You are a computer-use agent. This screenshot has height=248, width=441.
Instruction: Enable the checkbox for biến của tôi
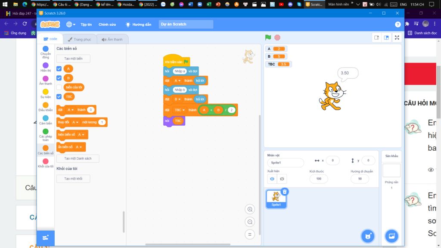[x=59, y=87]
